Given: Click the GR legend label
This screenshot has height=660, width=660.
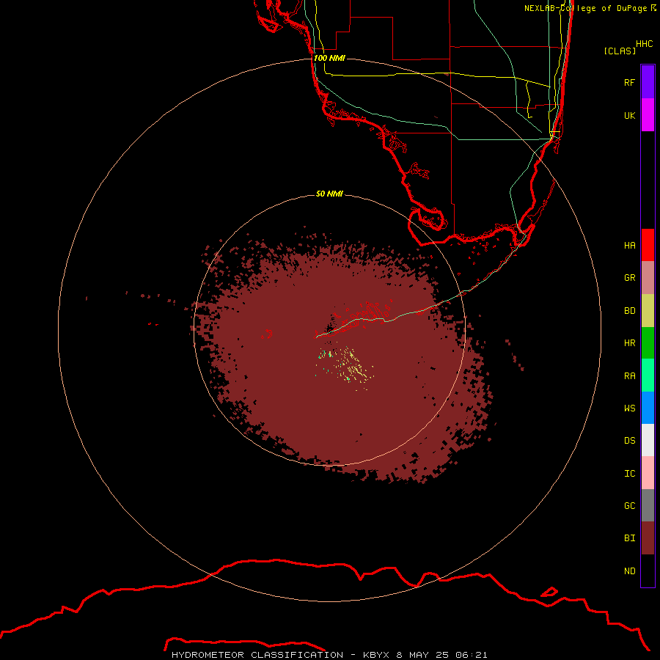Looking at the screenshot, I should coord(629,278).
